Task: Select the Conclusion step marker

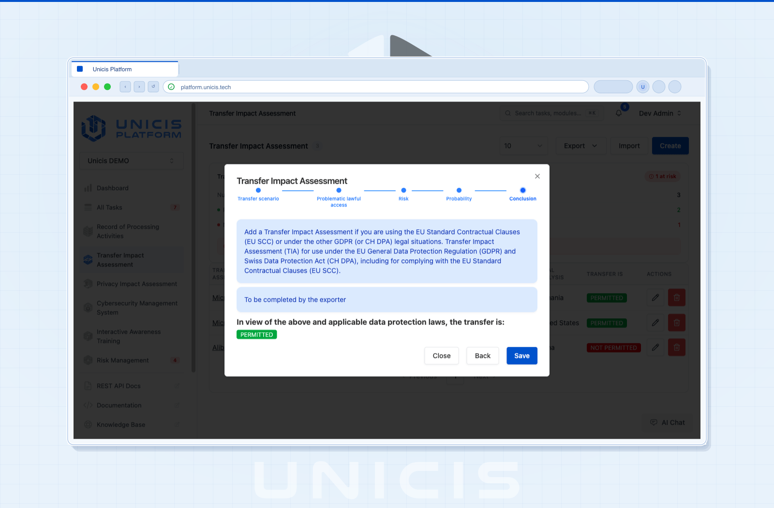Action: 523,190
